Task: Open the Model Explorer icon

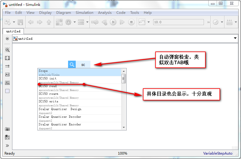Action: (x=81, y=22)
